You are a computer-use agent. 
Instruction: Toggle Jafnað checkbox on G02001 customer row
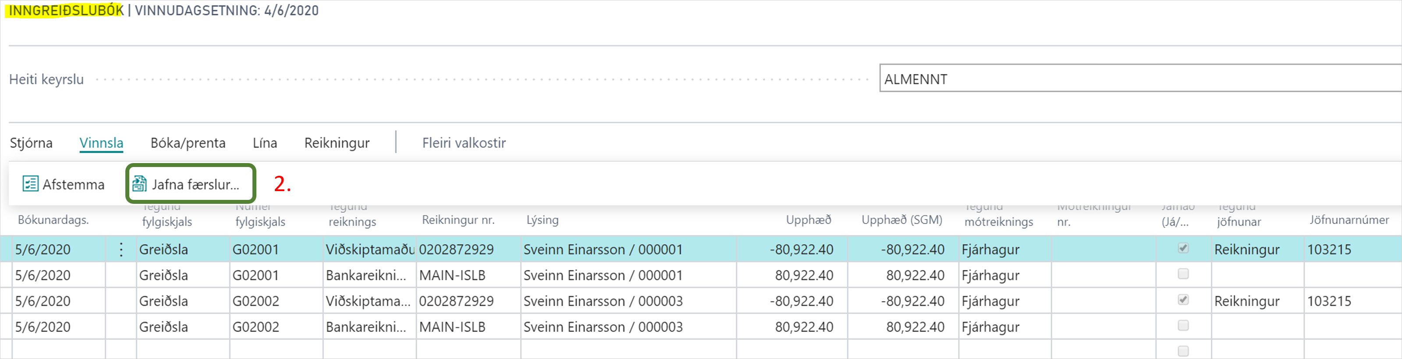pos(1183,249)
